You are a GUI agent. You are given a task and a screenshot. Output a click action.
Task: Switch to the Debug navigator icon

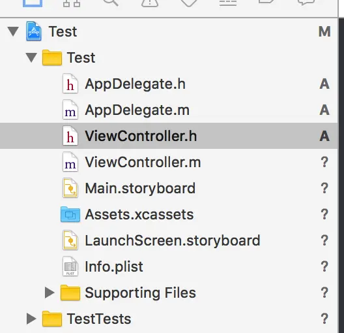pyautogui.click(x=228, y=3)
